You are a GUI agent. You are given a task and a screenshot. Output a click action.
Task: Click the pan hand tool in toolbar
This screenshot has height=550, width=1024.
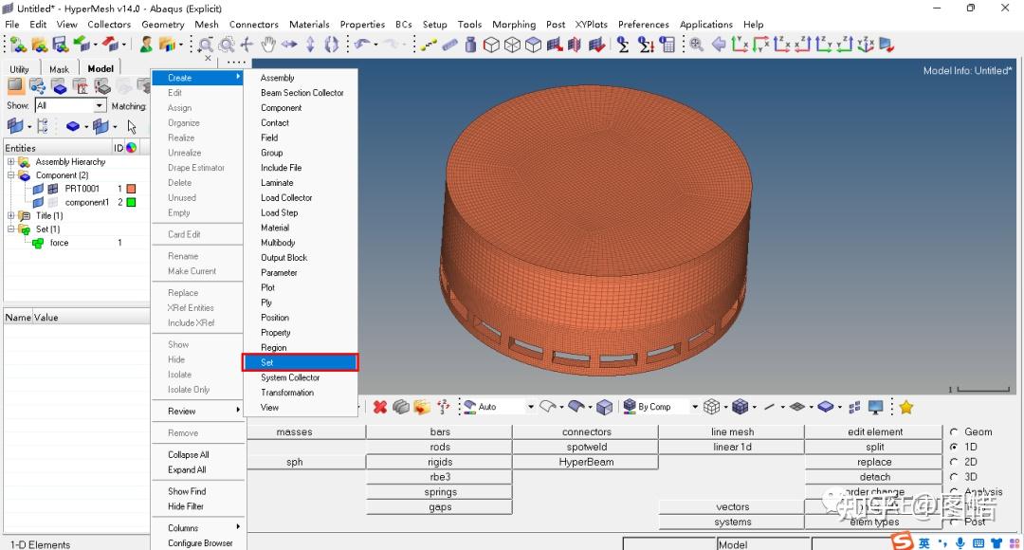click(x=268, y=45)
